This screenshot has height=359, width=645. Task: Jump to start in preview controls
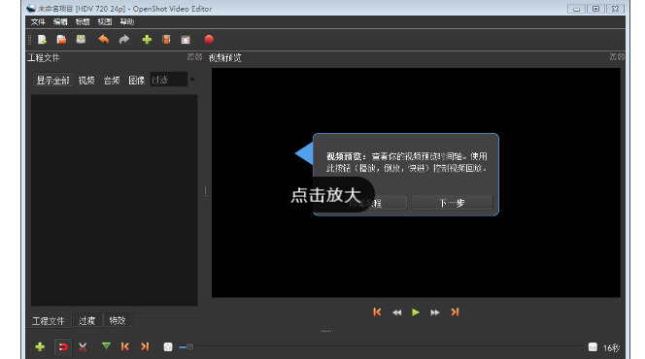point(377,312)
